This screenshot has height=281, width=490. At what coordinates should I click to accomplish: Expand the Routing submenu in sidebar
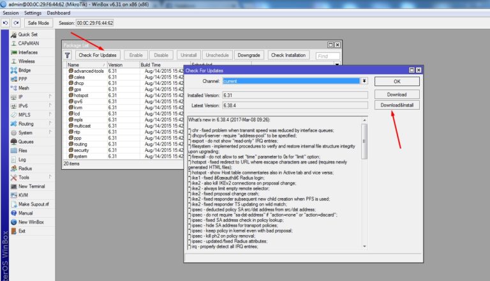pyautogui.click(x=26, y=123)
